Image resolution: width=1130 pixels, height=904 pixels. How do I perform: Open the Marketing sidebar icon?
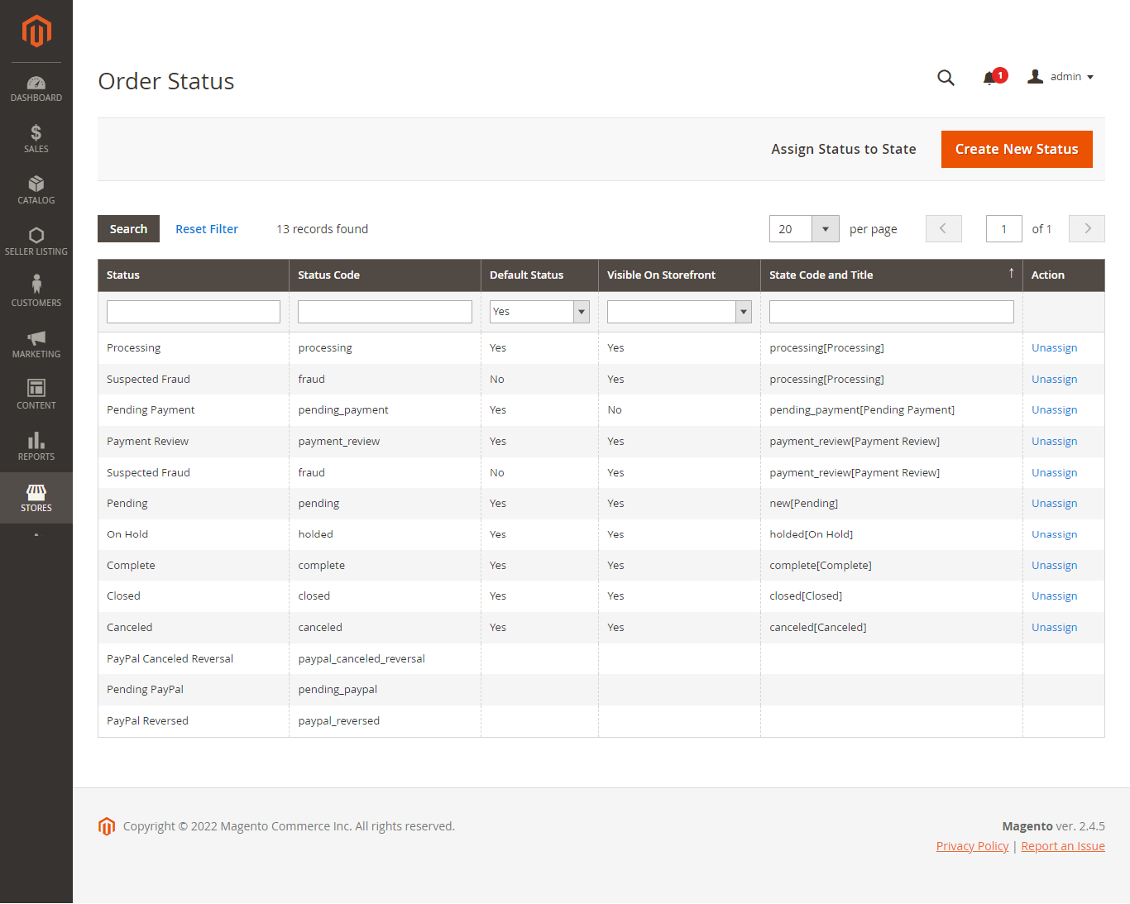click(36, 342)
